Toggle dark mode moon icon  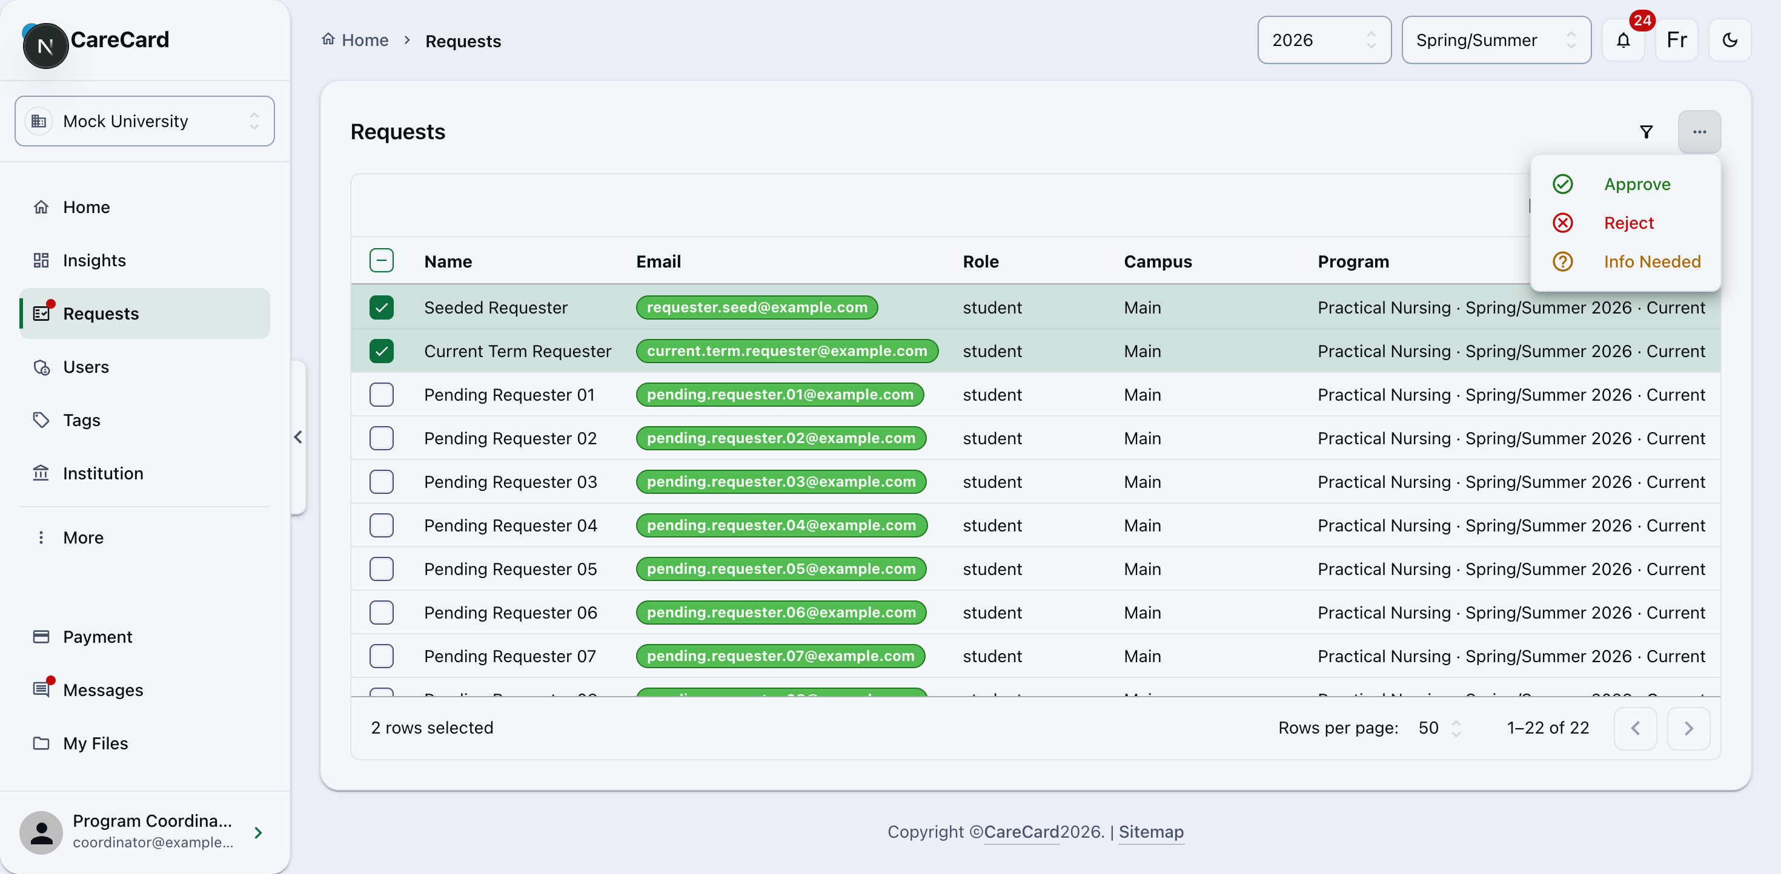coord(1729,40)
